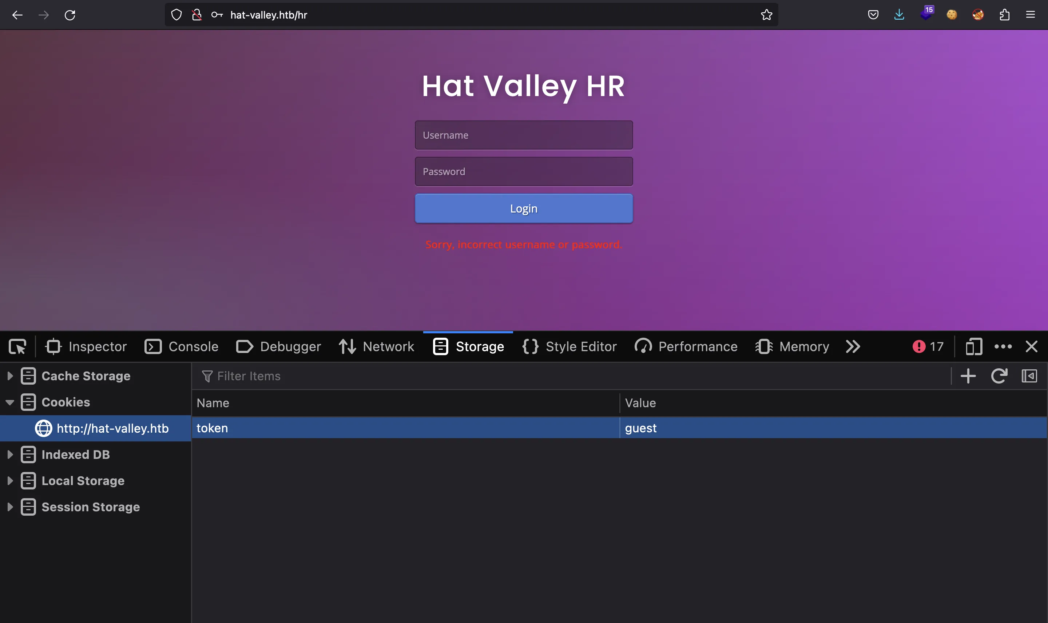The image size is (1048, 623).
Task: Click the more tools overflow menu
Action: (x=853, y=346)
